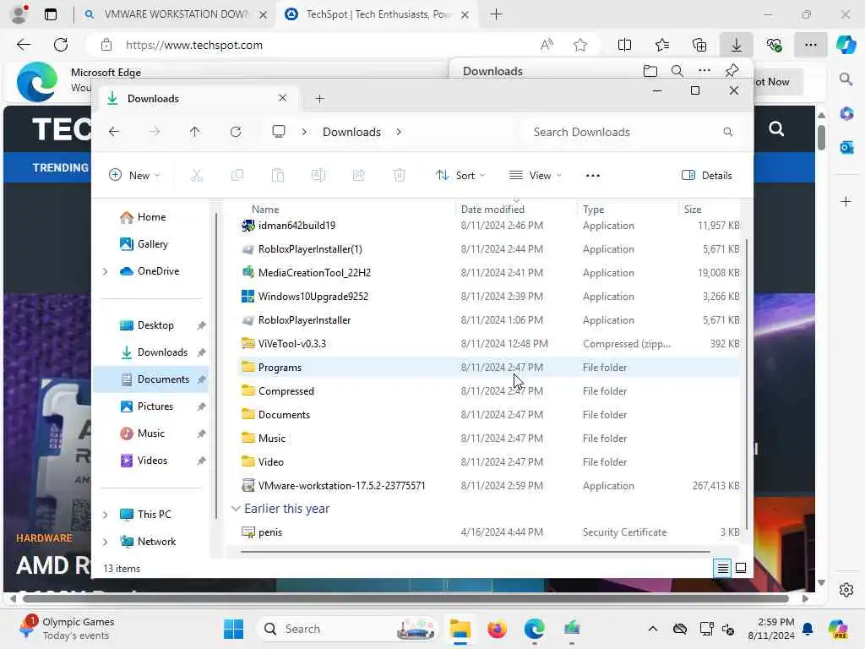865x649 pixels.
Task: Click the search magnifier in Search Downloads box
Action: (x=727, y=132)
